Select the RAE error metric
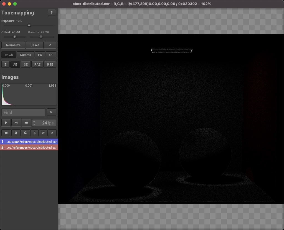Image resolution: width=284 pixels, height=230 pixels. 37,64
